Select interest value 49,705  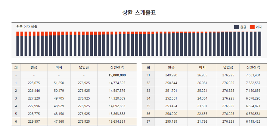(59, 98)
